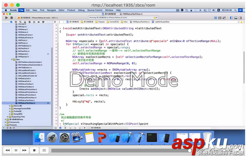Click Add file plus button in navigator
This screenshot has height=158, width=246.
point(3,128)
